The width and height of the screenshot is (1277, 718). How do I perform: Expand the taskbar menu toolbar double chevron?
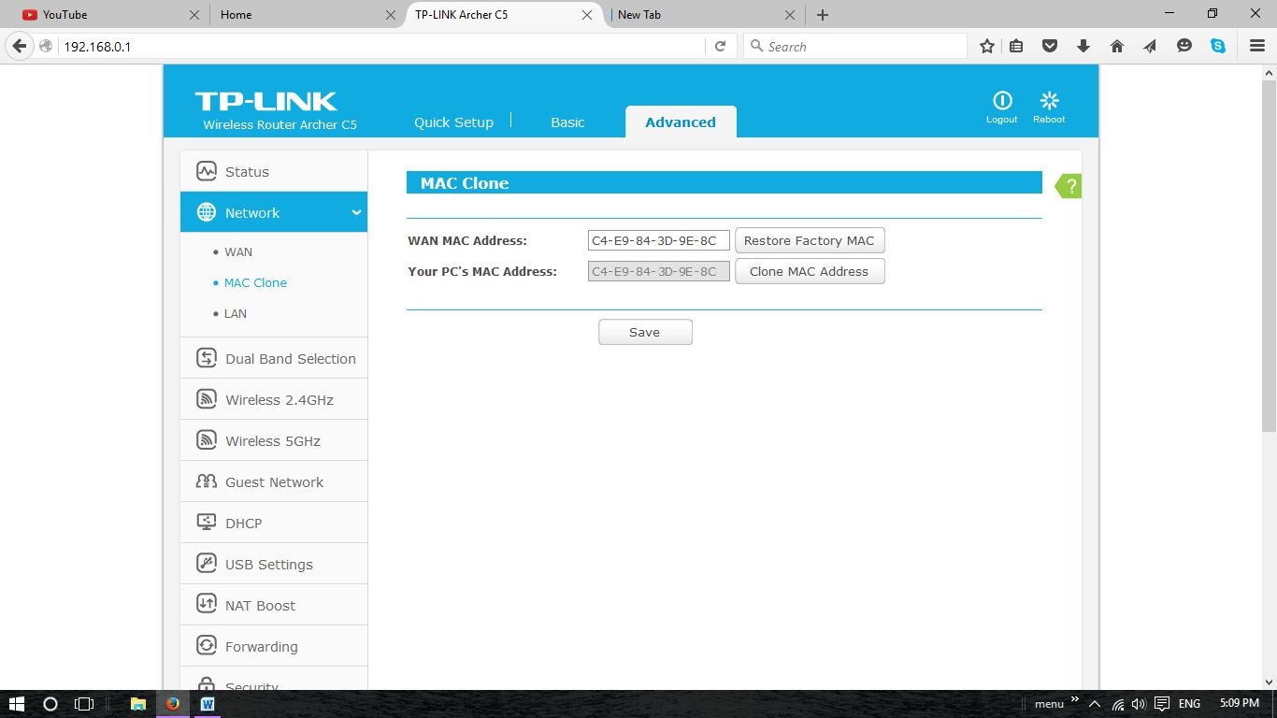coord(1074,699)
